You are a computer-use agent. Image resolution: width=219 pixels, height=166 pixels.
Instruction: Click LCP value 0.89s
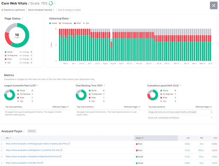pyautogui.click(x=187, y=163)
